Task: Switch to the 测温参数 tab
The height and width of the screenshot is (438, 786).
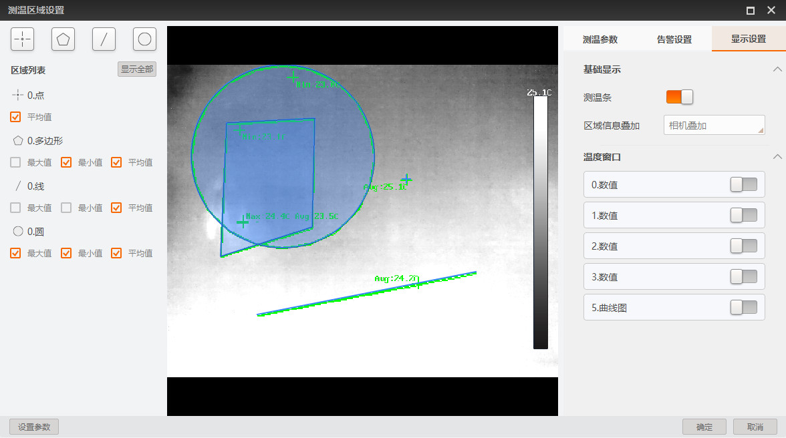Action: [600, 39]
